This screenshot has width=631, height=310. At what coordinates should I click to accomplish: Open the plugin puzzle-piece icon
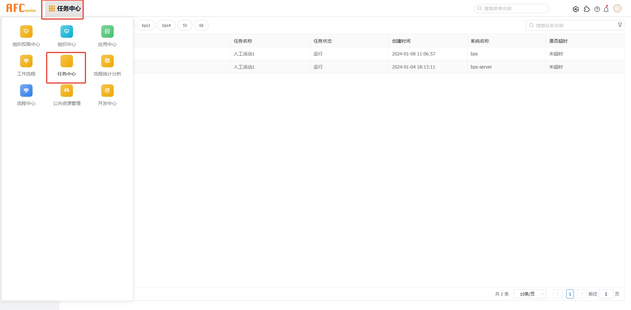(587, 9)
